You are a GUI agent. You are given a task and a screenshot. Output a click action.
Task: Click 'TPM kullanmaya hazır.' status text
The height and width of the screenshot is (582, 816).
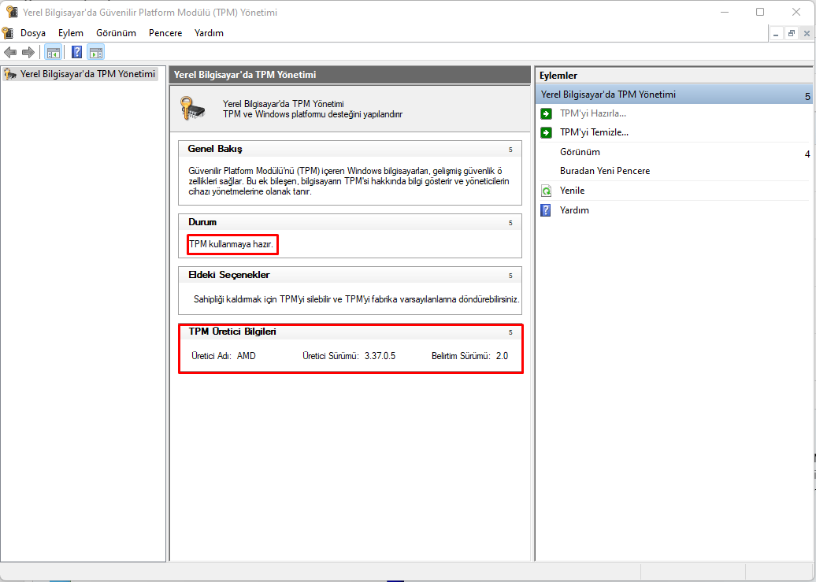(x=231, y=244)
